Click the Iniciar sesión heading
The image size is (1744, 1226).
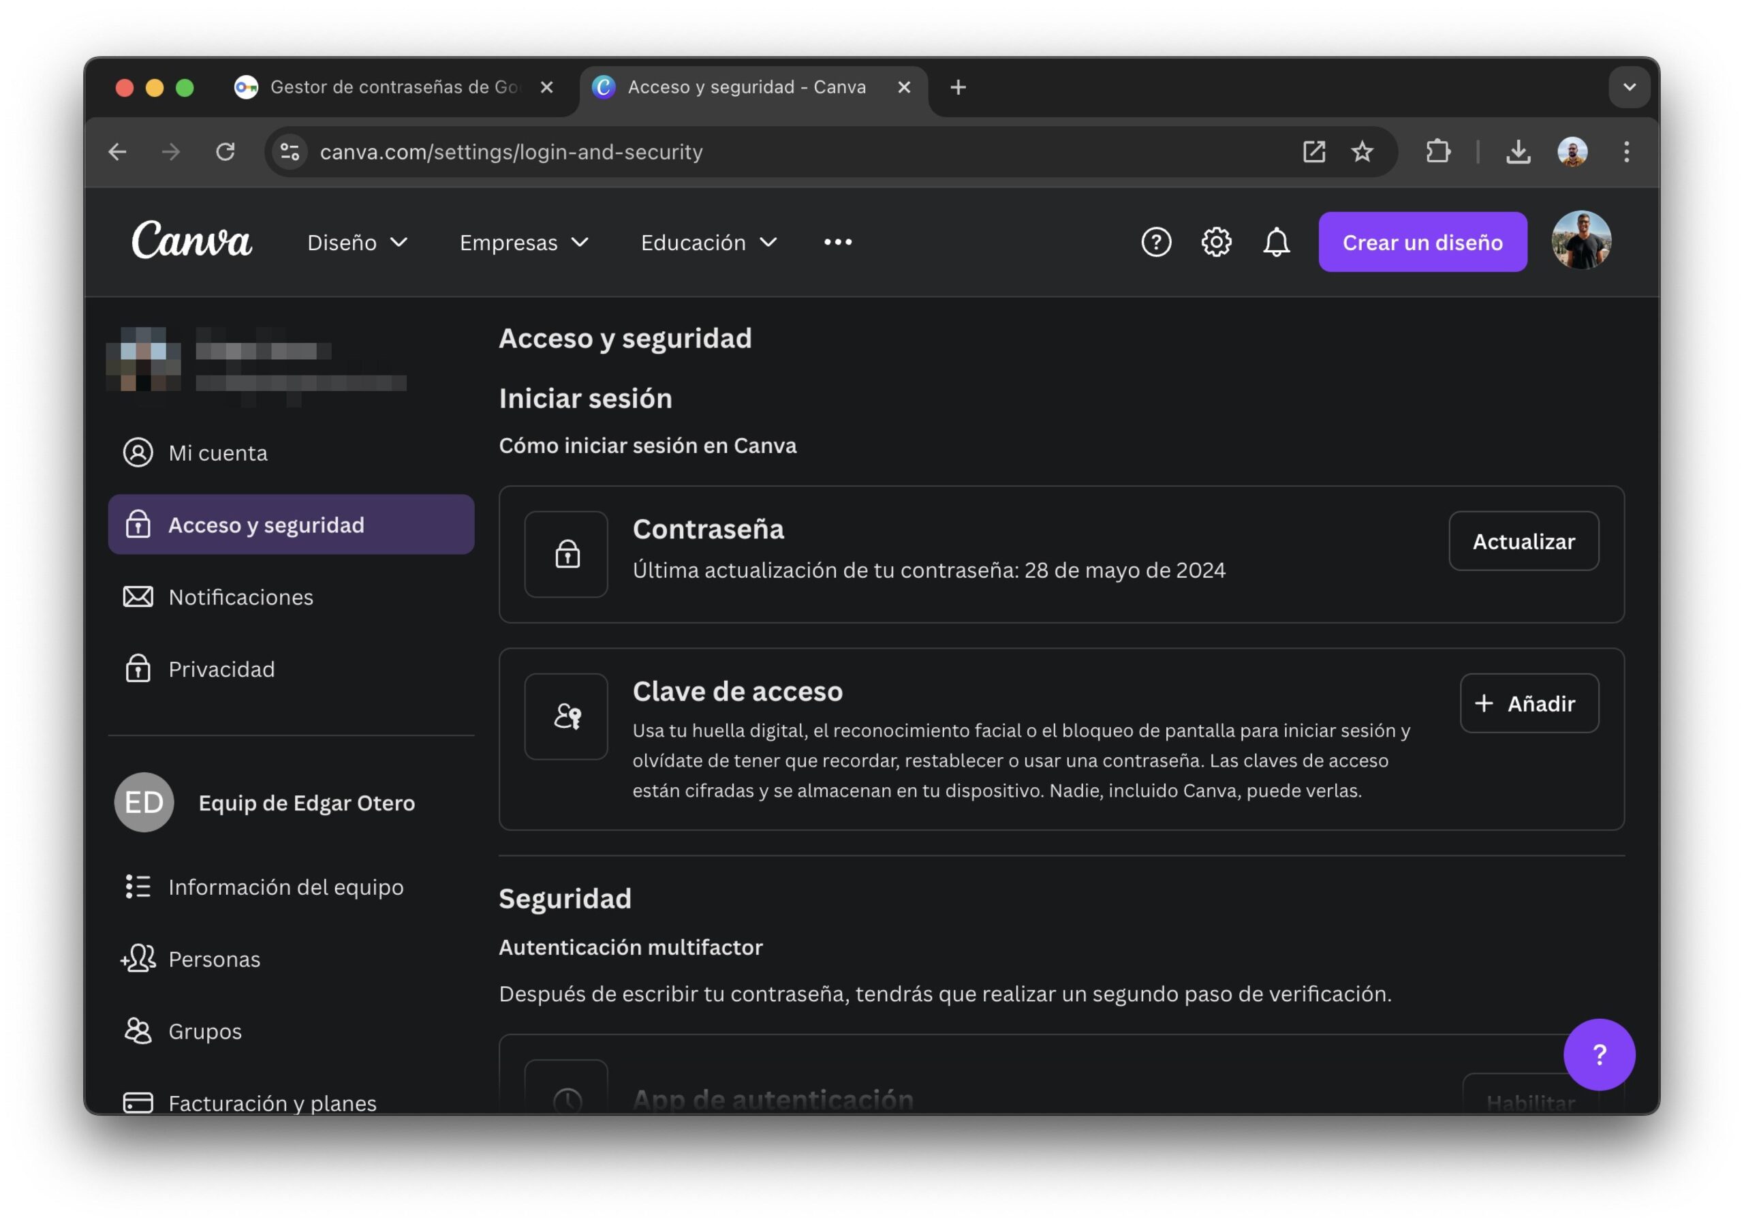[x=585, y=398]
